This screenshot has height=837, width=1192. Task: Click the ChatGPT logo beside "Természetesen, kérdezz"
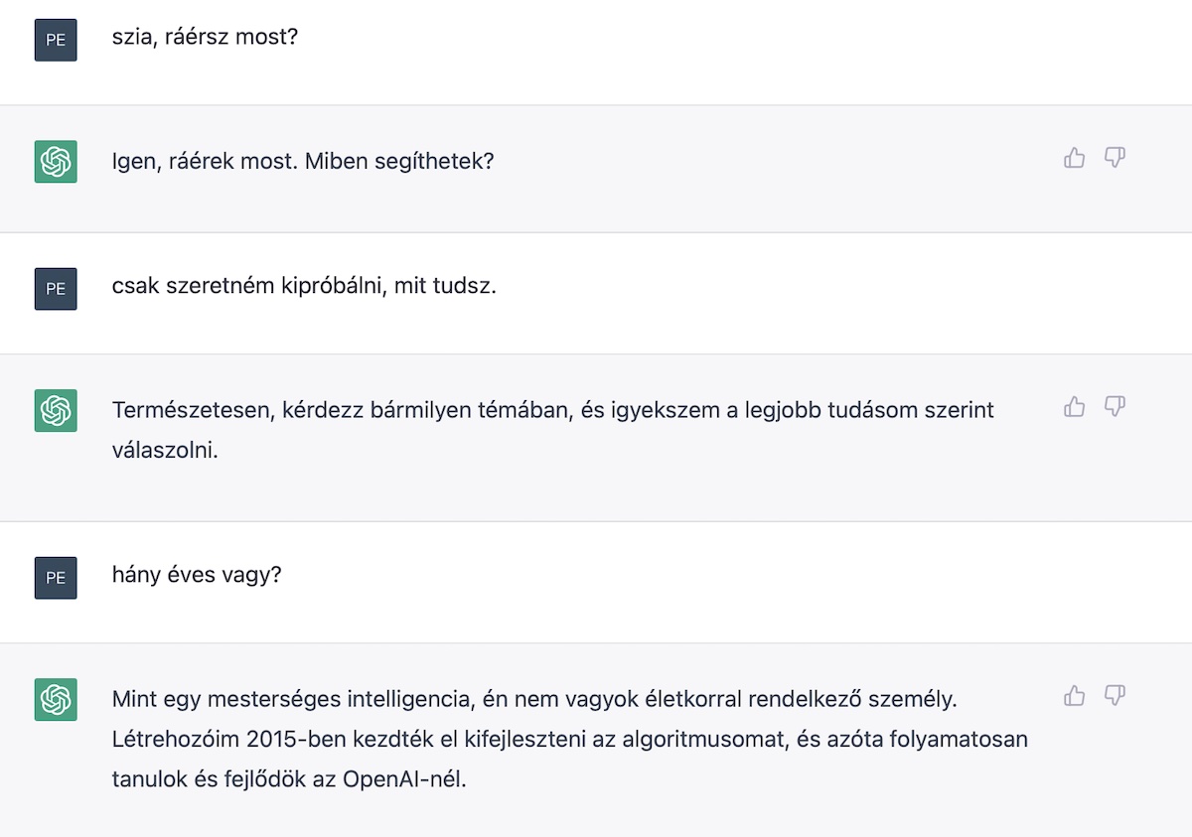pos(56,410)
